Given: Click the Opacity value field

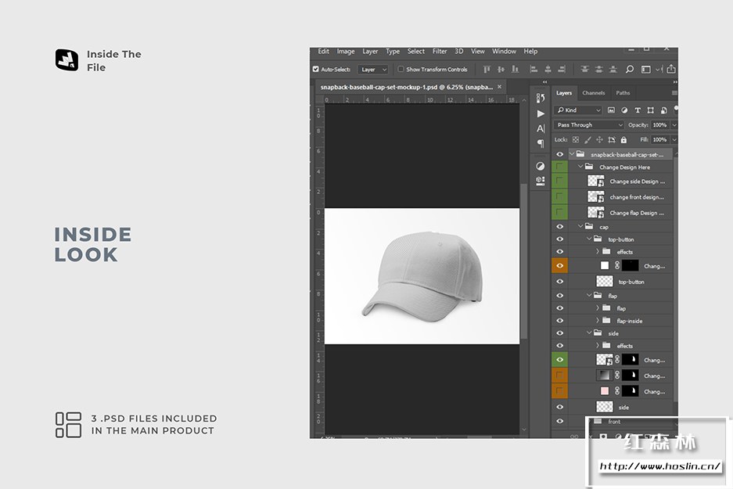Looking at the screenshot, I should coord(659,125).
